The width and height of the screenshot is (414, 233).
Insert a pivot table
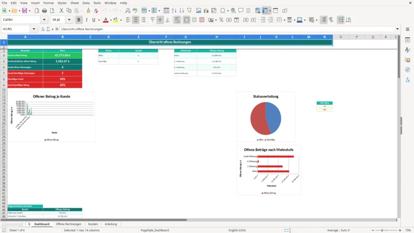pyautogui.click(x=213, y=11)
